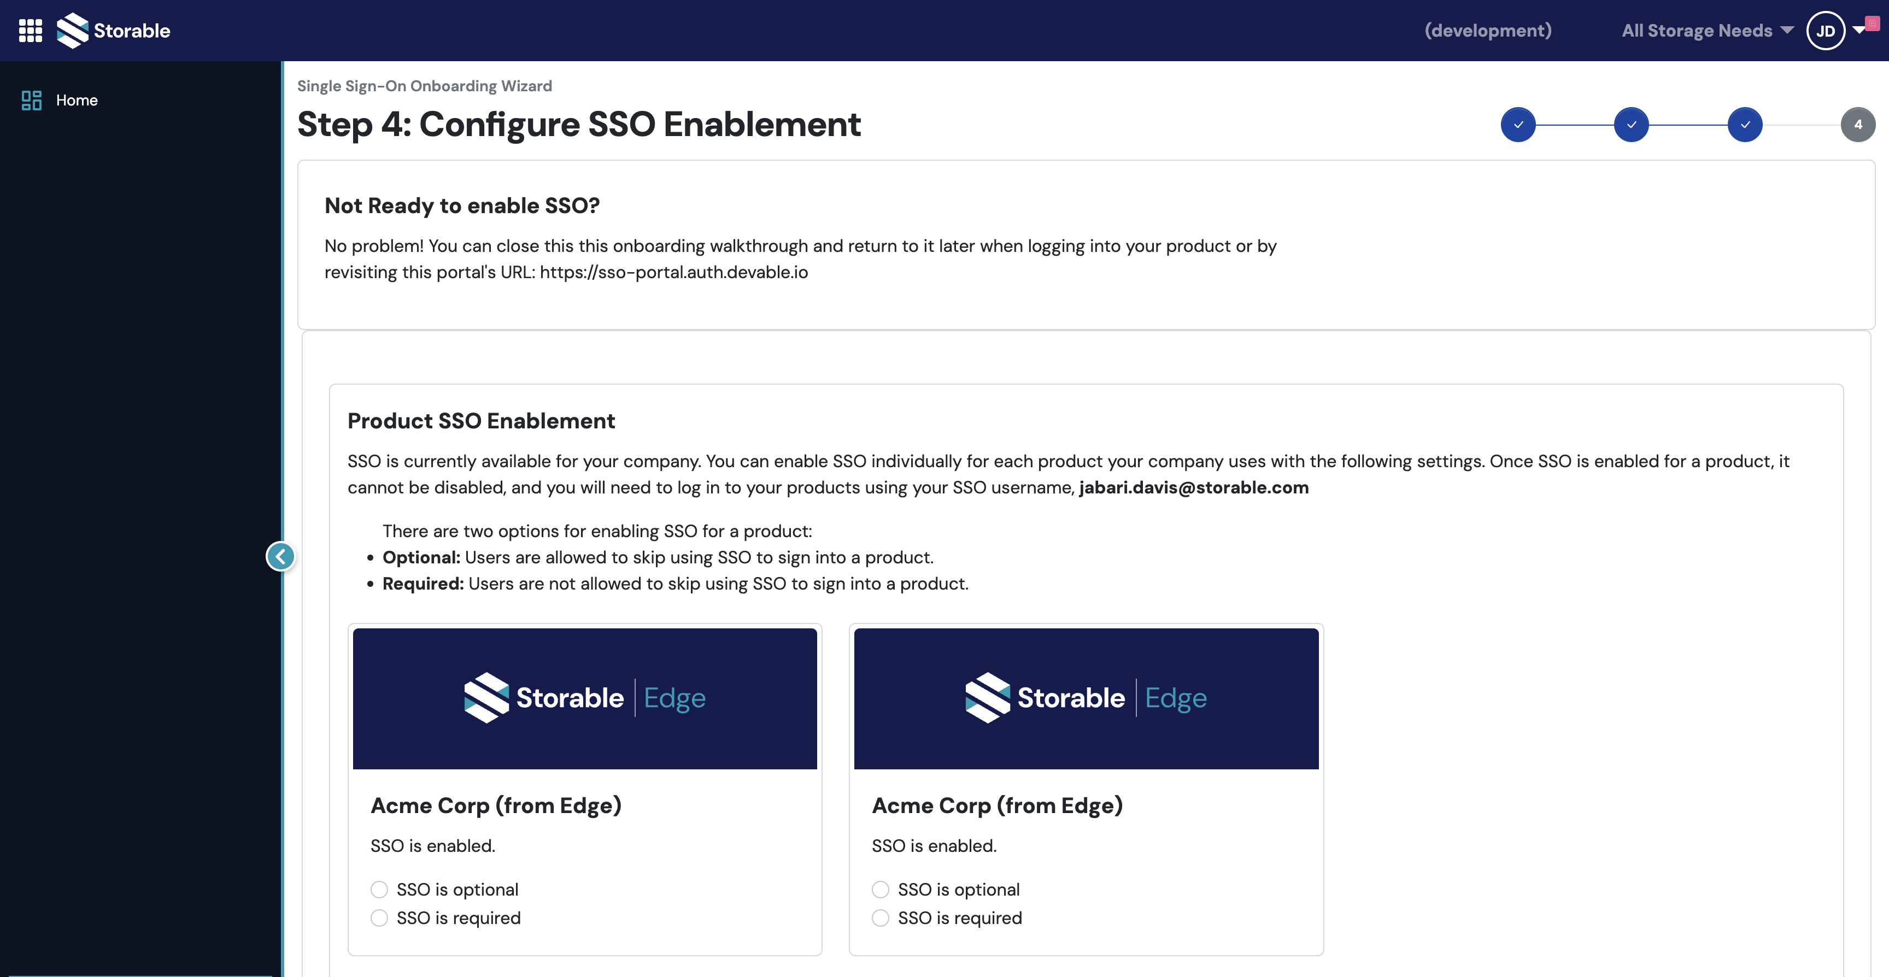Go to second completed wizard step checkmark
The image size is (1889, 977).
[1631, 125]
